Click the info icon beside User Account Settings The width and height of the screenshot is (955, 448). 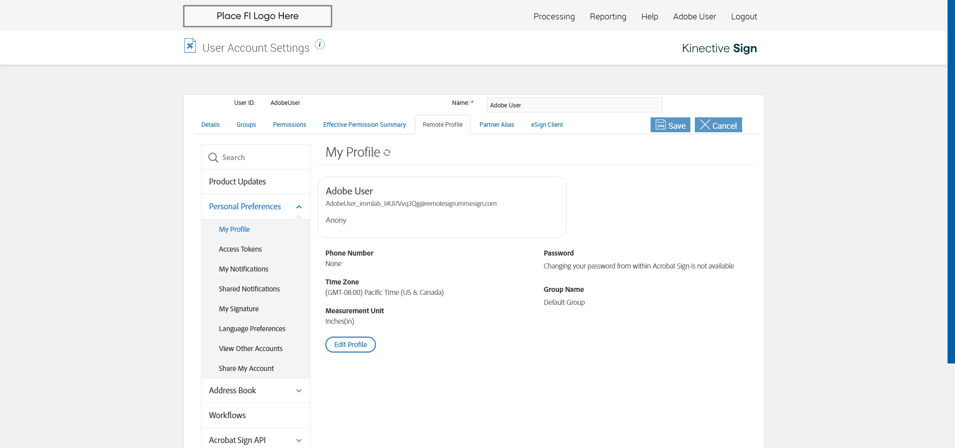click(320, 45)
